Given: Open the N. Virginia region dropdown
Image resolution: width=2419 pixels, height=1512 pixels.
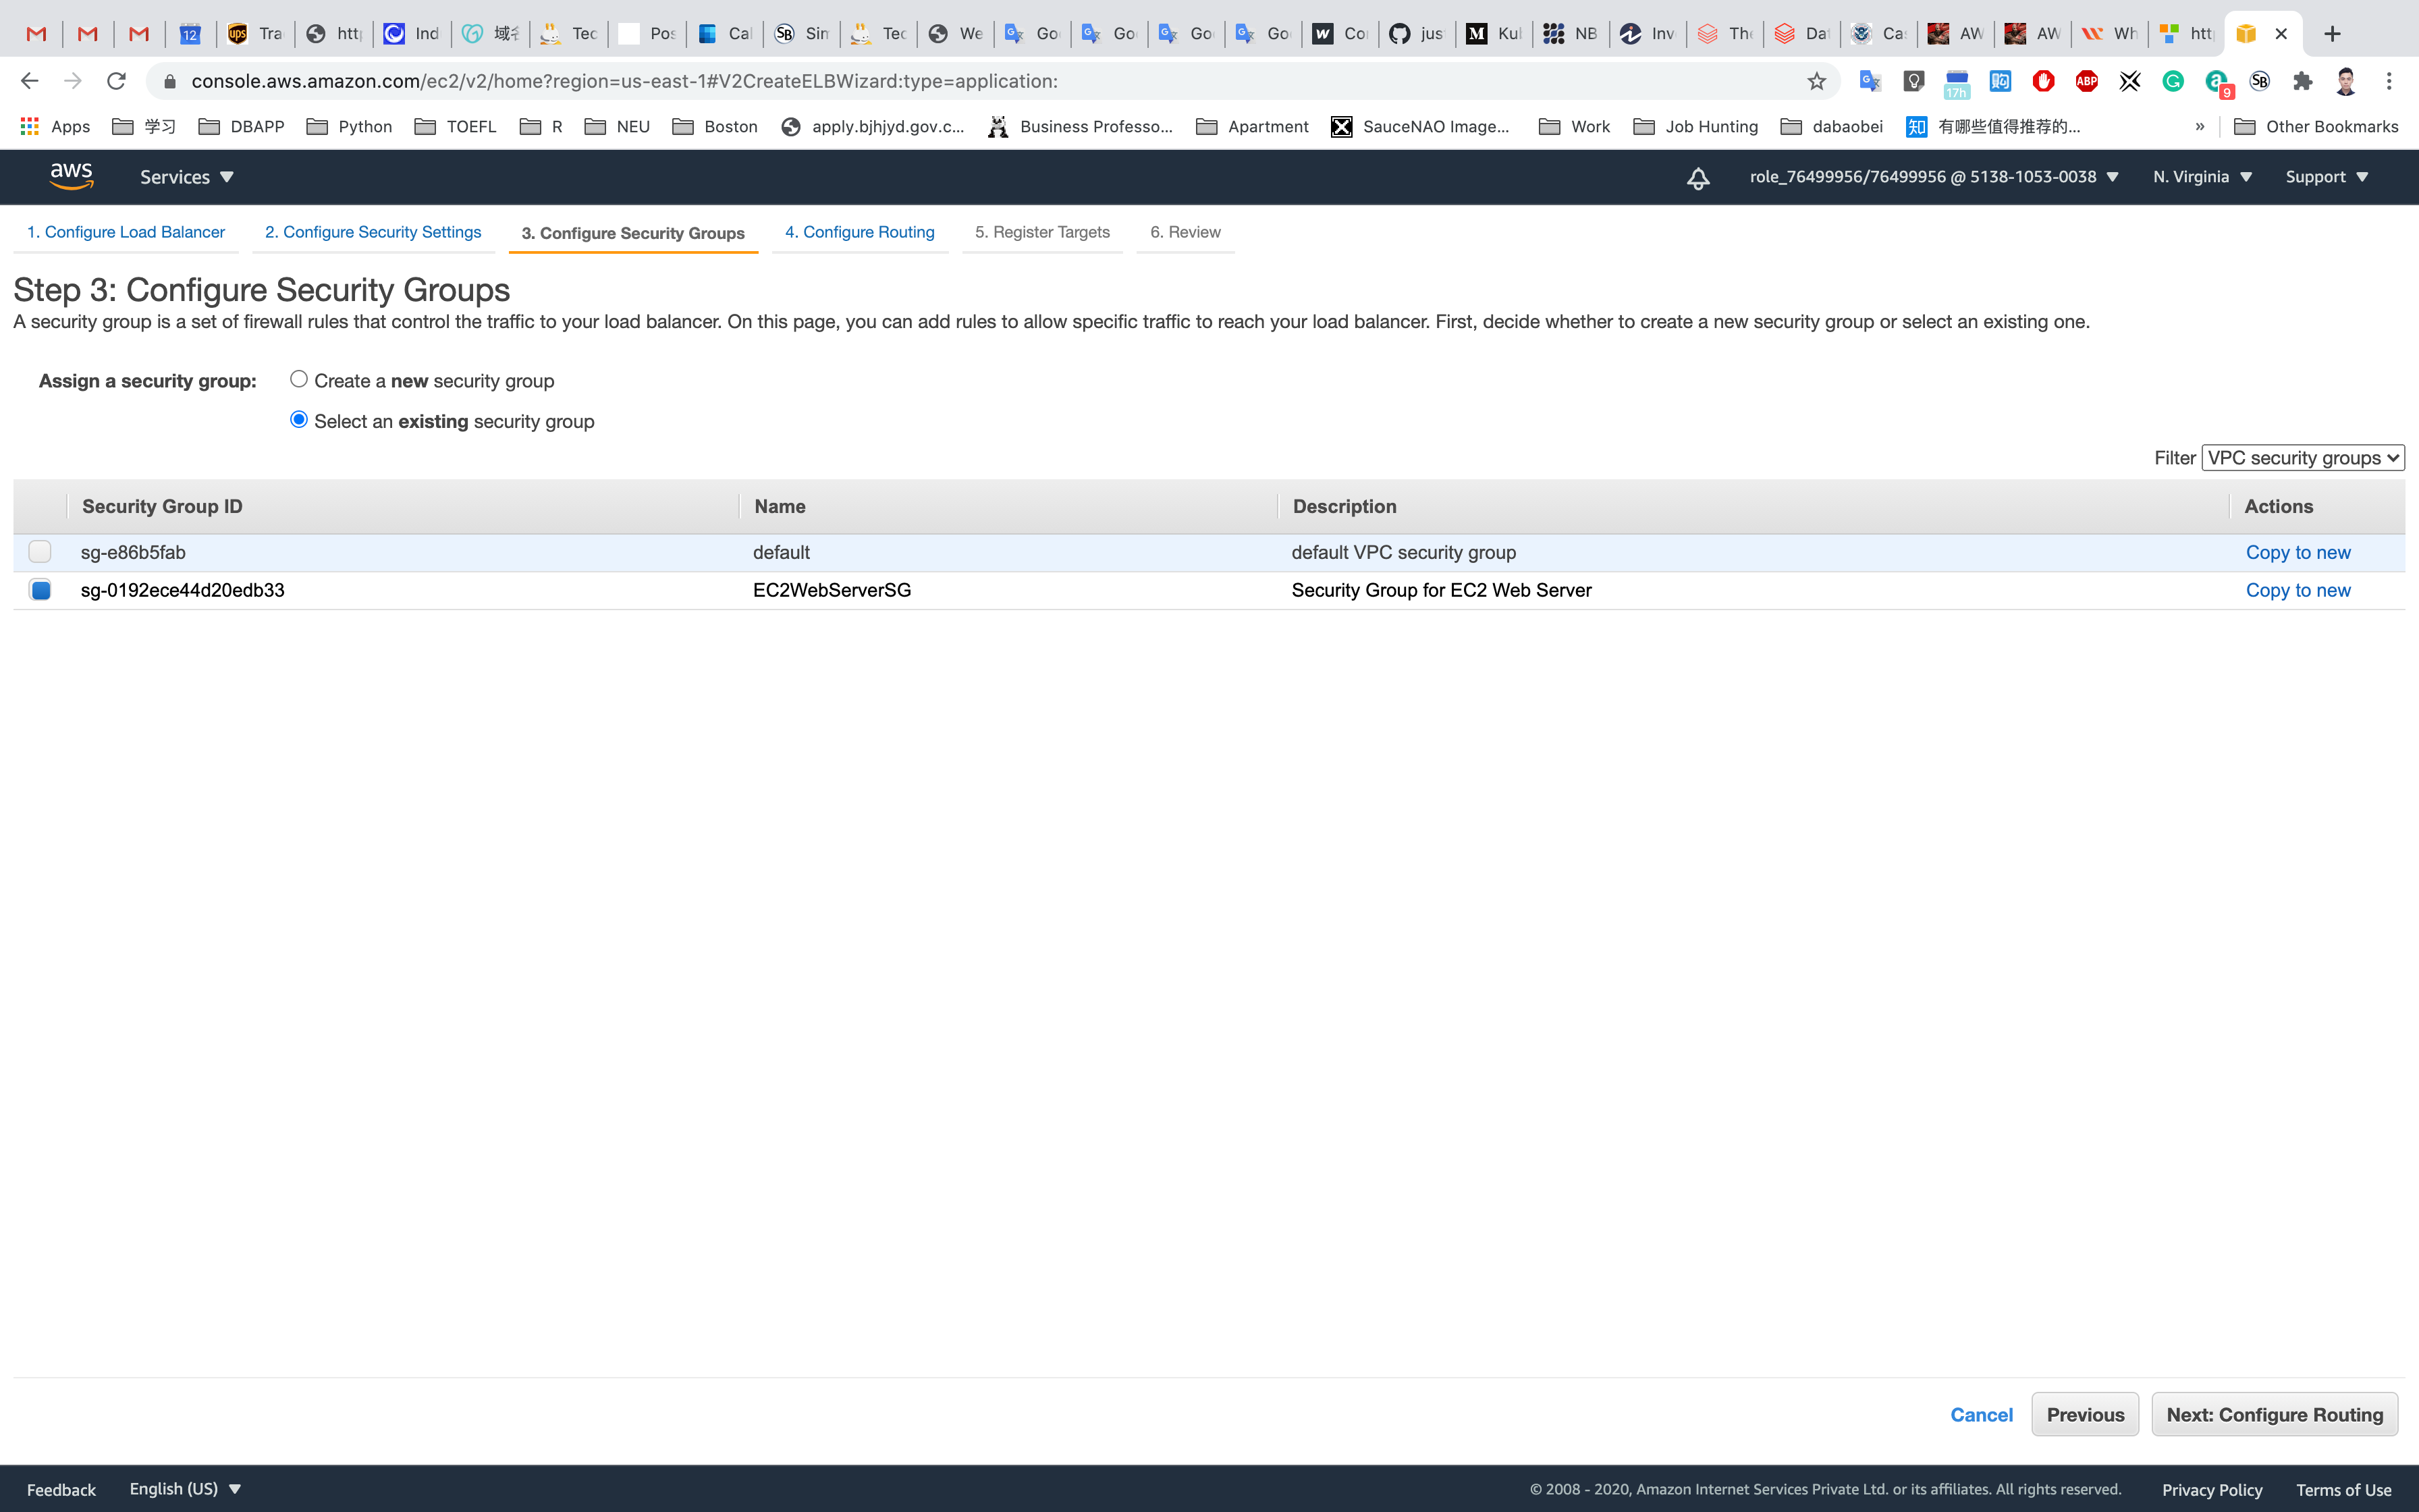Looking at the screenshot, I should tap(2201, 177).
